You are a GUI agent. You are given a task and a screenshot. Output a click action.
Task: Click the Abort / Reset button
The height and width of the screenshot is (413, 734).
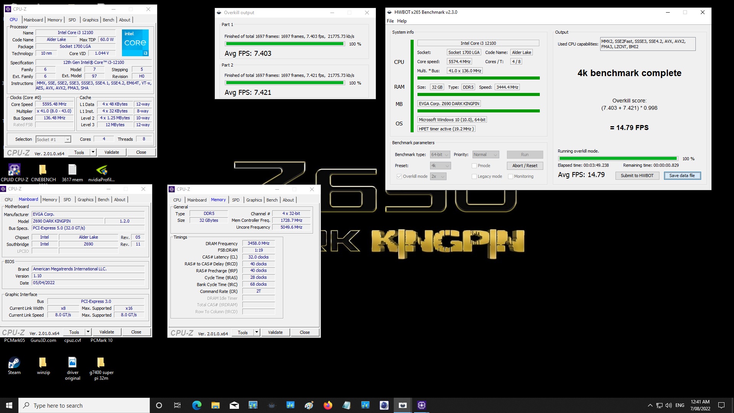pos(525,166)
